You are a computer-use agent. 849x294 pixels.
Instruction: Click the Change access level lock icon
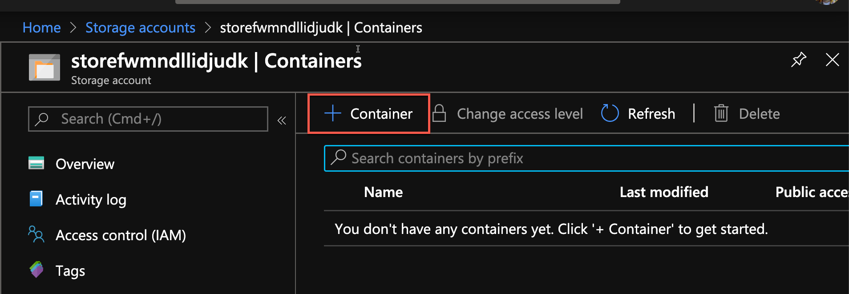tap(439, 113)
